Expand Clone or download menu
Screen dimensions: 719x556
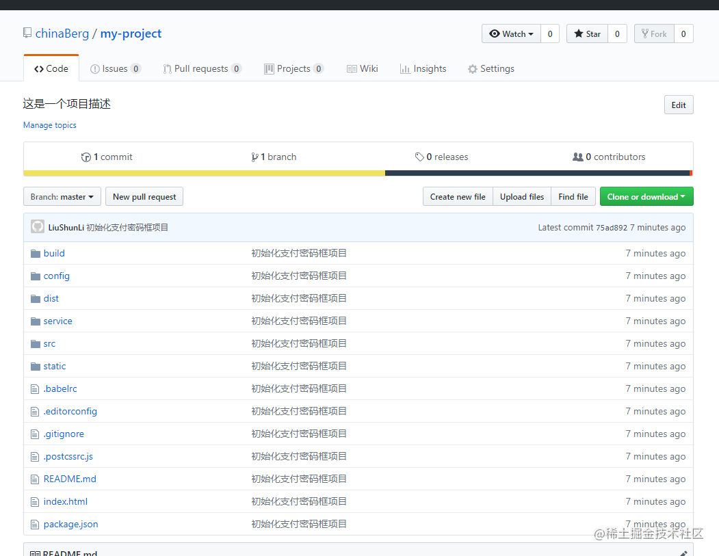(x=646, y=197)
